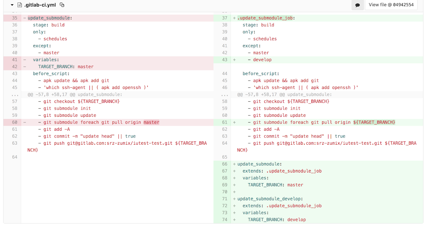
Task: Click the .gitlab-ci.yml file name
Action: click(x=39, y=5)
